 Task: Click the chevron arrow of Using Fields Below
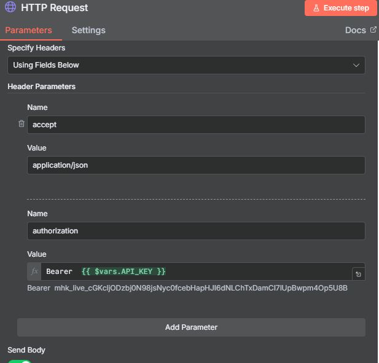click(x=356, y=65)
